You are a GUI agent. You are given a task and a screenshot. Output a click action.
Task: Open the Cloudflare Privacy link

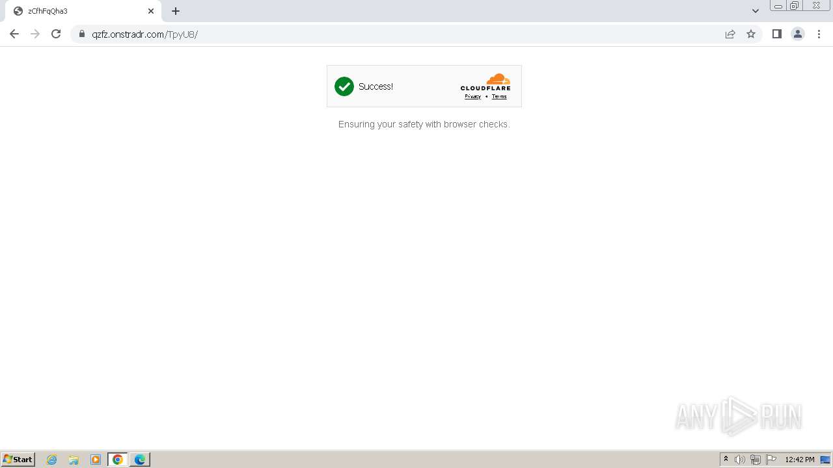click(472, 96)
